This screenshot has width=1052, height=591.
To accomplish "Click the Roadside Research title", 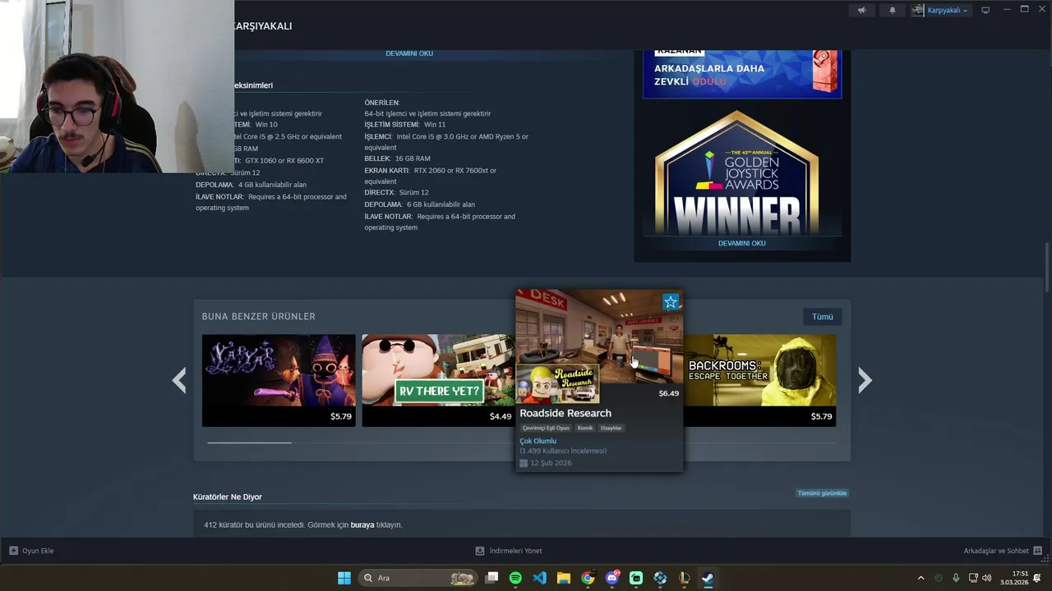I will pos(565,413).
